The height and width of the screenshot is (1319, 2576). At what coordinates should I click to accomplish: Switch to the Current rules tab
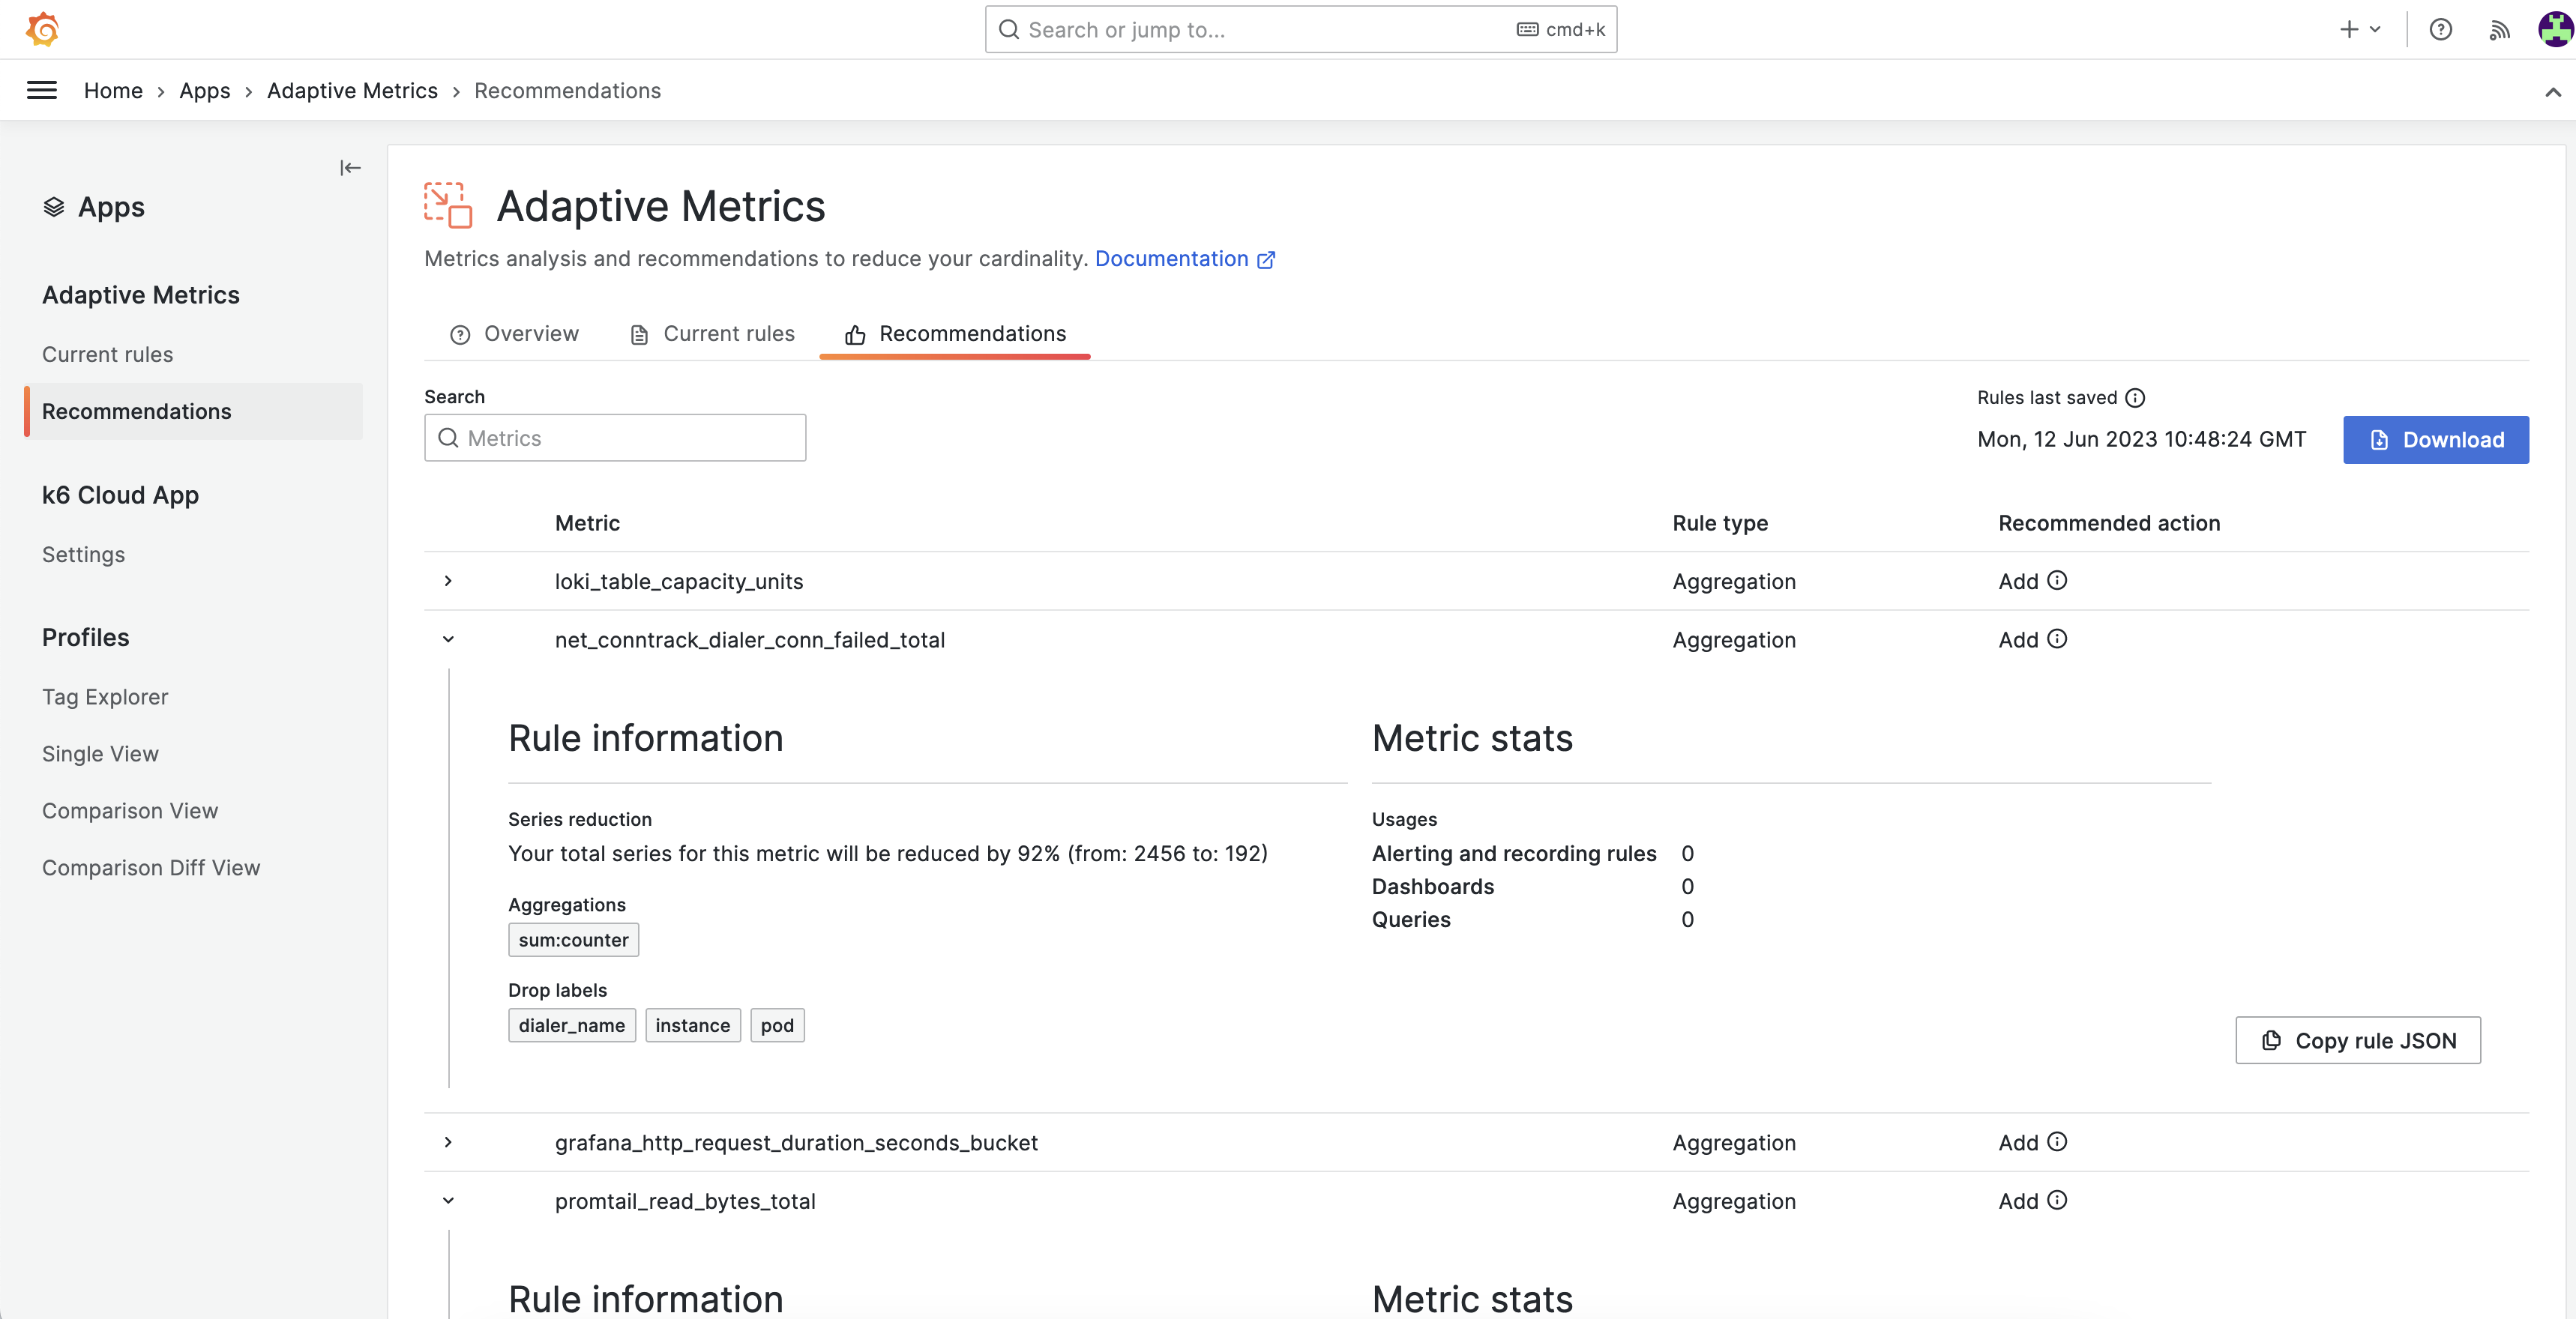click(712, 334)
